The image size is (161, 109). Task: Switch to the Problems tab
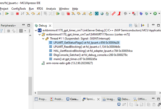57,99
